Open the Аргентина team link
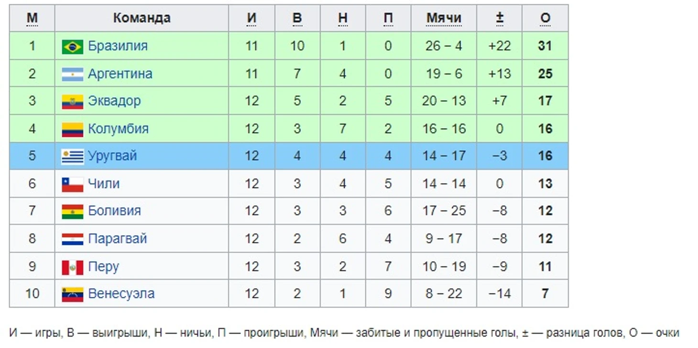698x348 pixels. (120, 74)
